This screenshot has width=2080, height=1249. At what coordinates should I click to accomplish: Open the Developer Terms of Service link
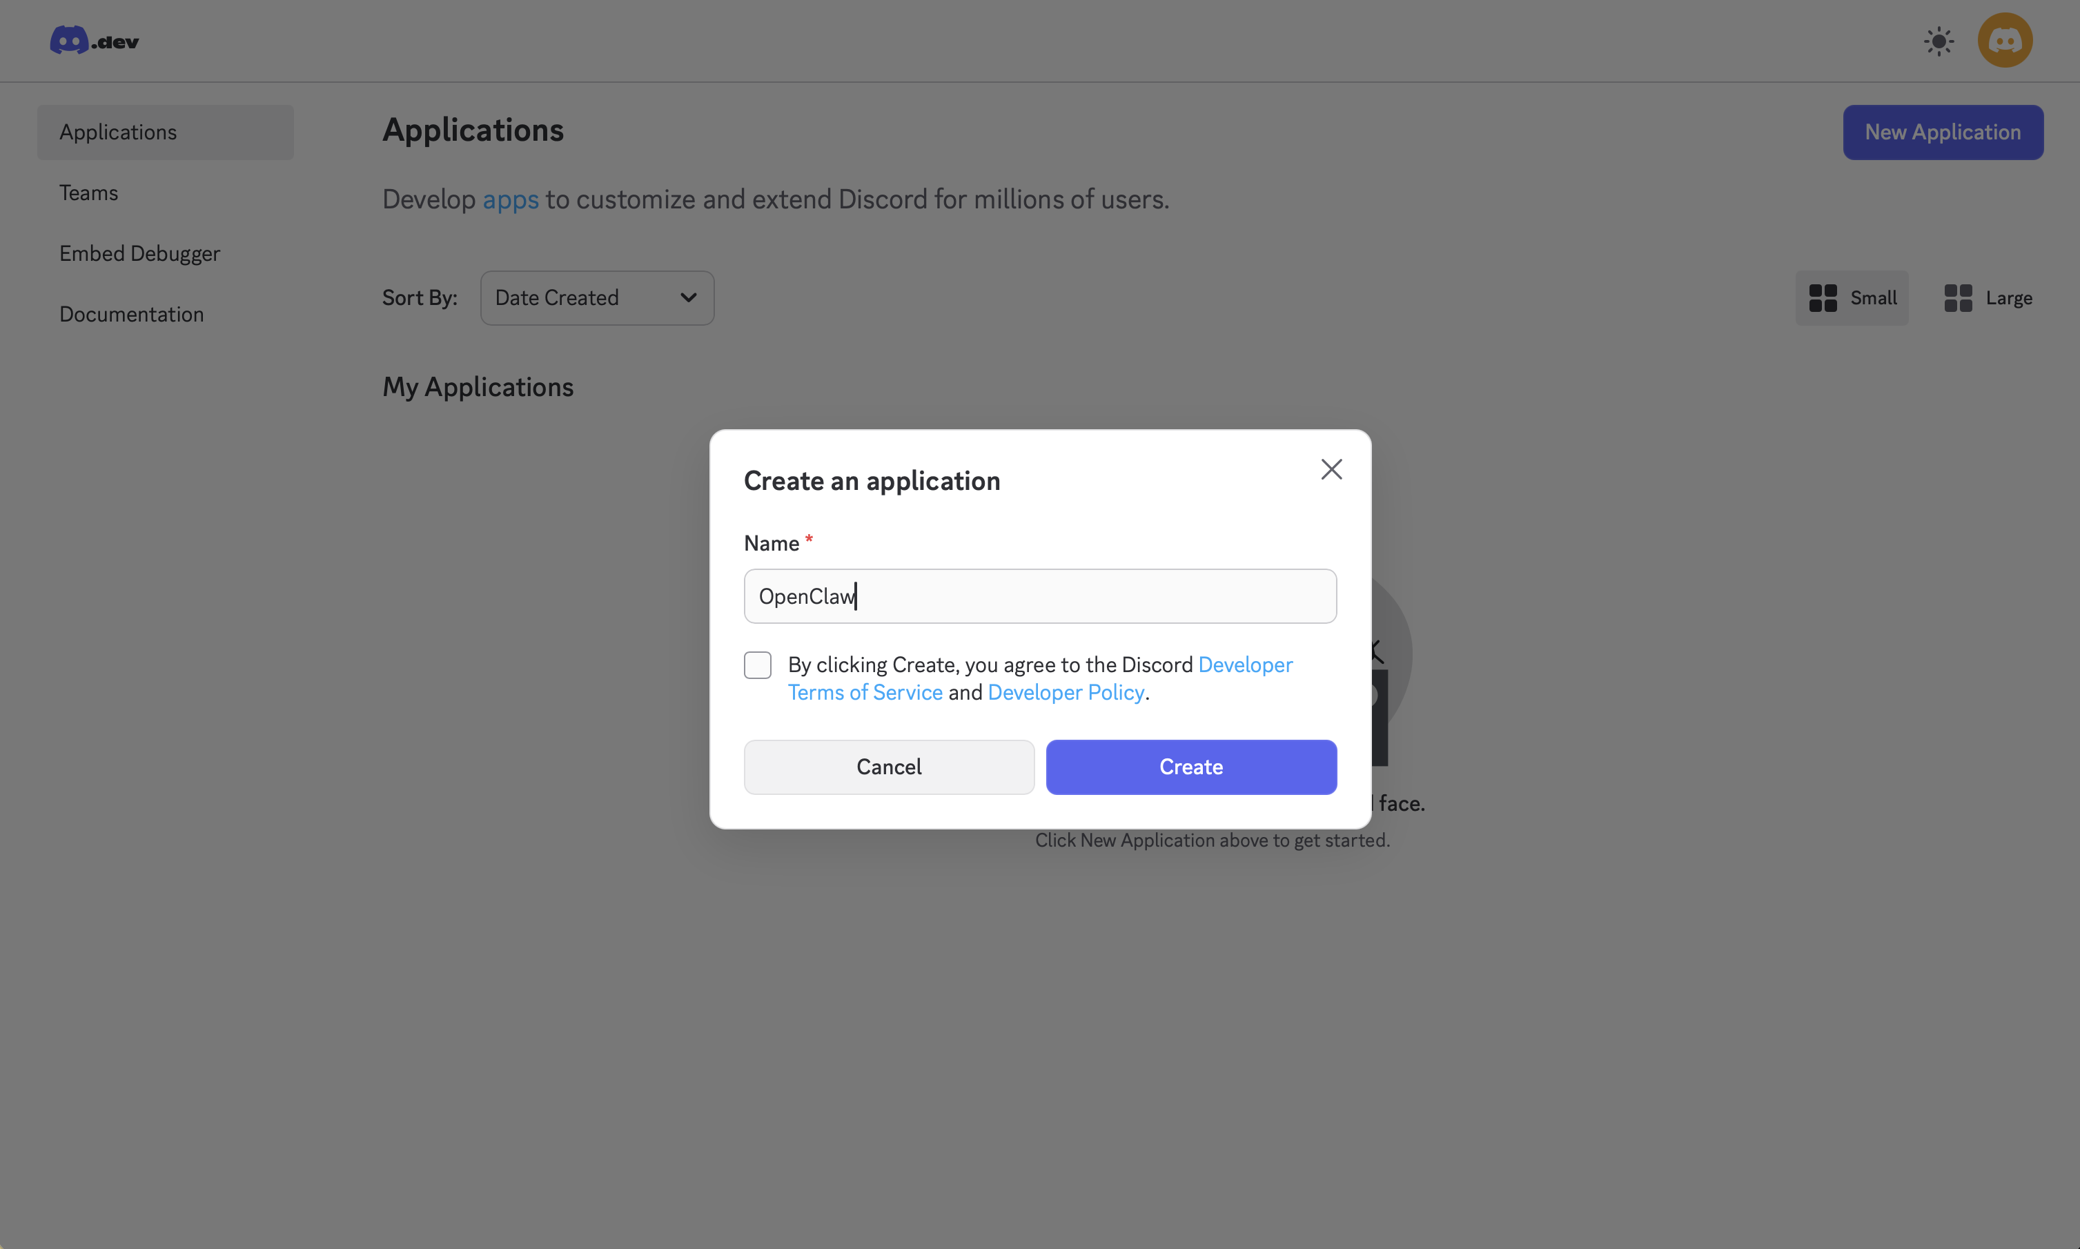(x=865, y=693)
